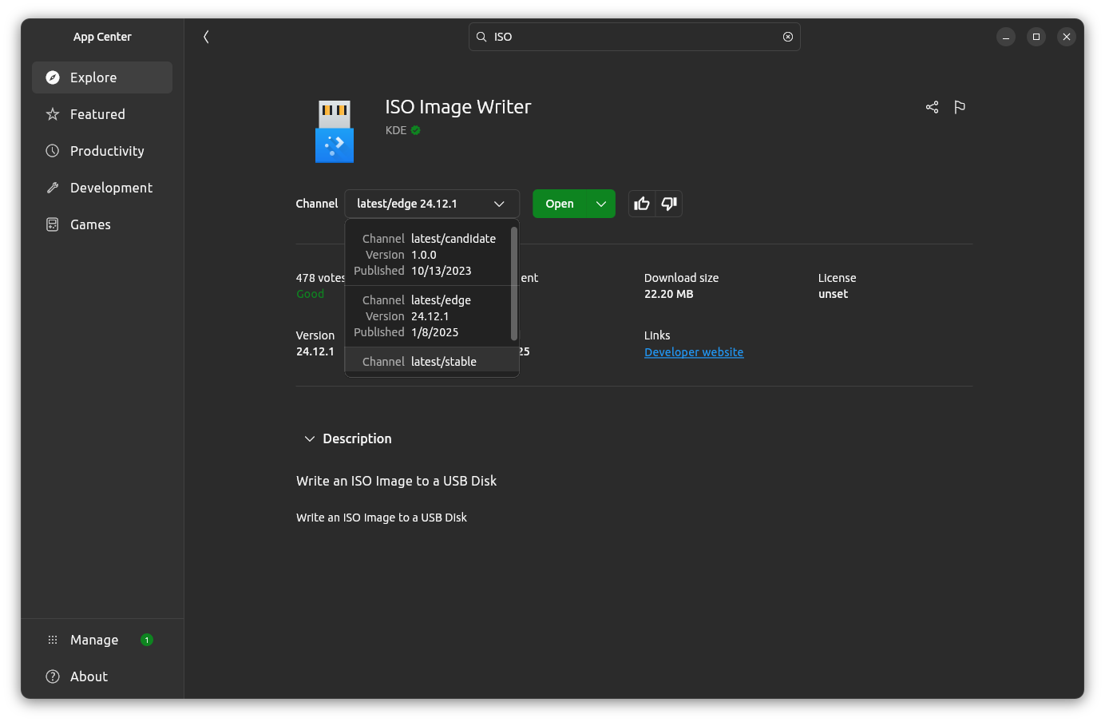Click the Good rating text

point(311,294)
